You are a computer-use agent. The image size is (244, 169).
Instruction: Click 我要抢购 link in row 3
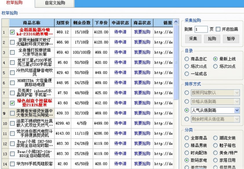[x=142, y=52]
